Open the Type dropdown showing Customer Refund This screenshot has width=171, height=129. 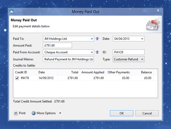click(142, 59)
